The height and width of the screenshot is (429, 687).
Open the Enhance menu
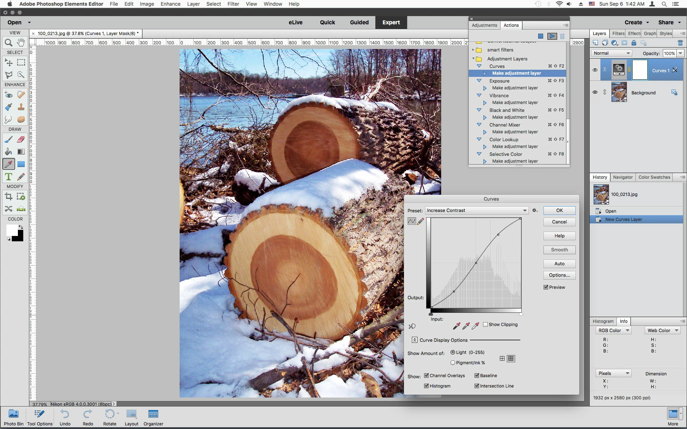(170, 4)
